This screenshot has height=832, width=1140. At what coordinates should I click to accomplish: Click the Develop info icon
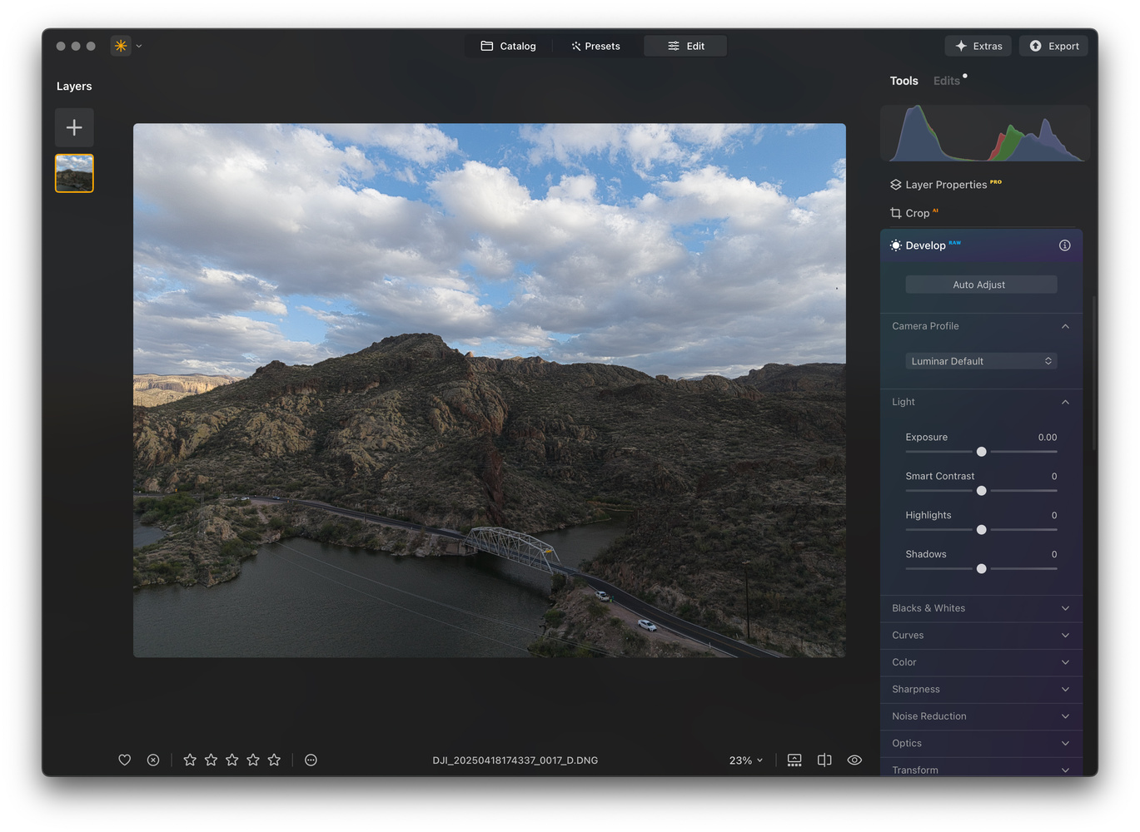[x=1064, y=245]
